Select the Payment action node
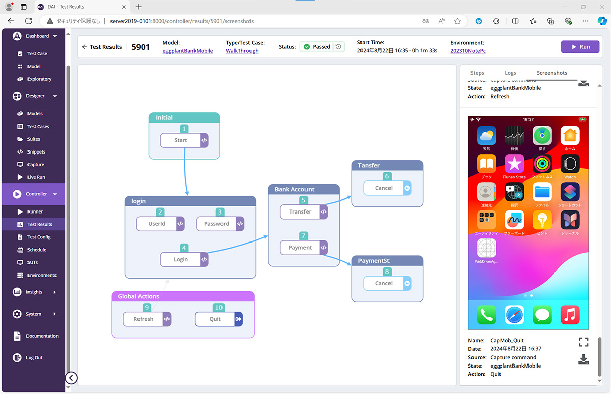Viewport: 611px width, 394px height. click(304, 248)
